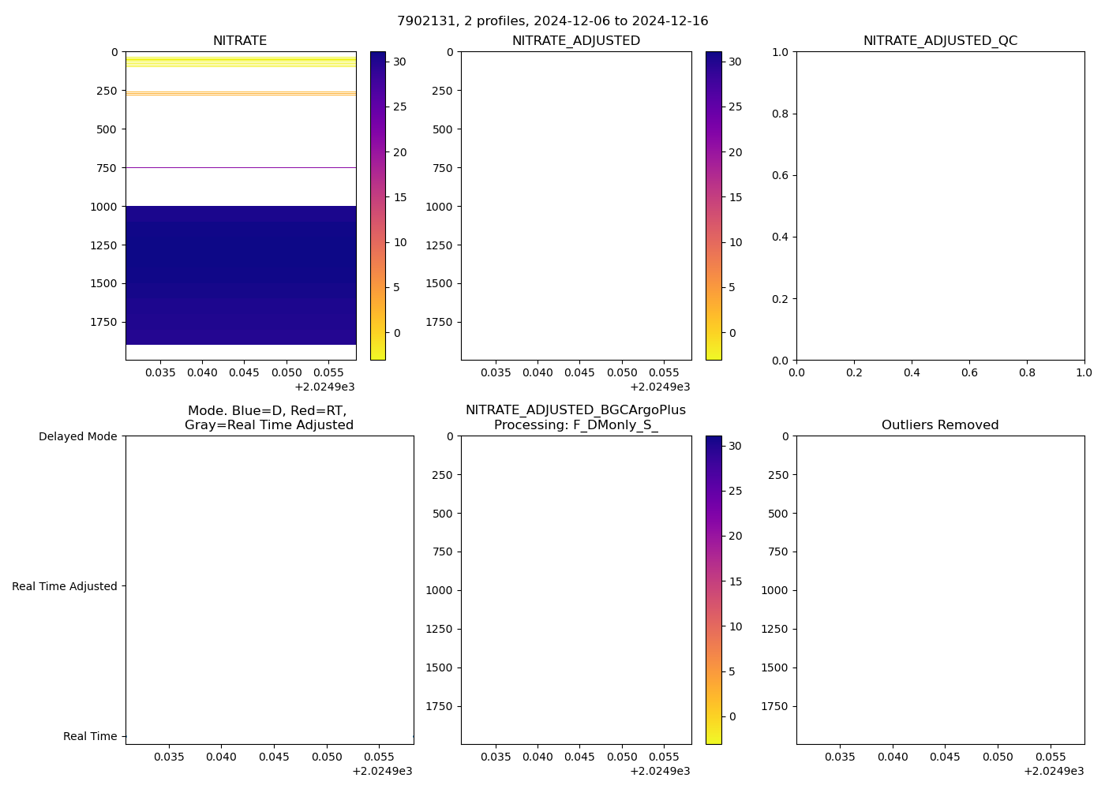Click the colorbar beside NITRATE_ADJUSTED plot

[x=714, y=205]
